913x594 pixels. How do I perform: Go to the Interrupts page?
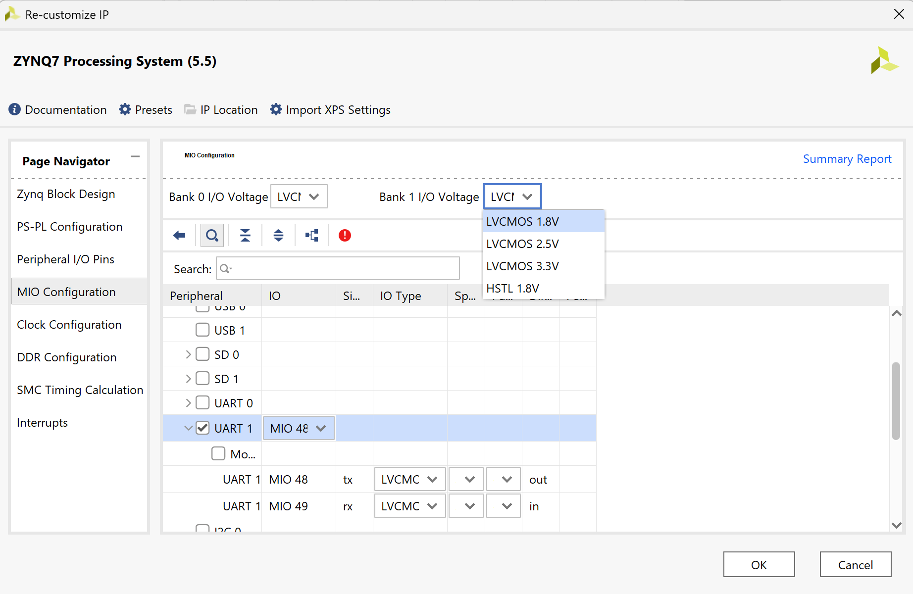pyautogui.click(x=42, y=423)
